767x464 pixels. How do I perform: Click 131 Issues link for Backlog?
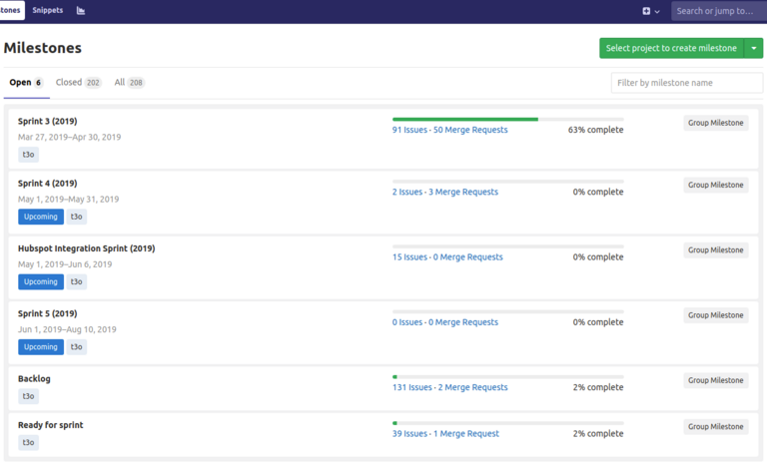pyautogui.click(x=411, y=387)
